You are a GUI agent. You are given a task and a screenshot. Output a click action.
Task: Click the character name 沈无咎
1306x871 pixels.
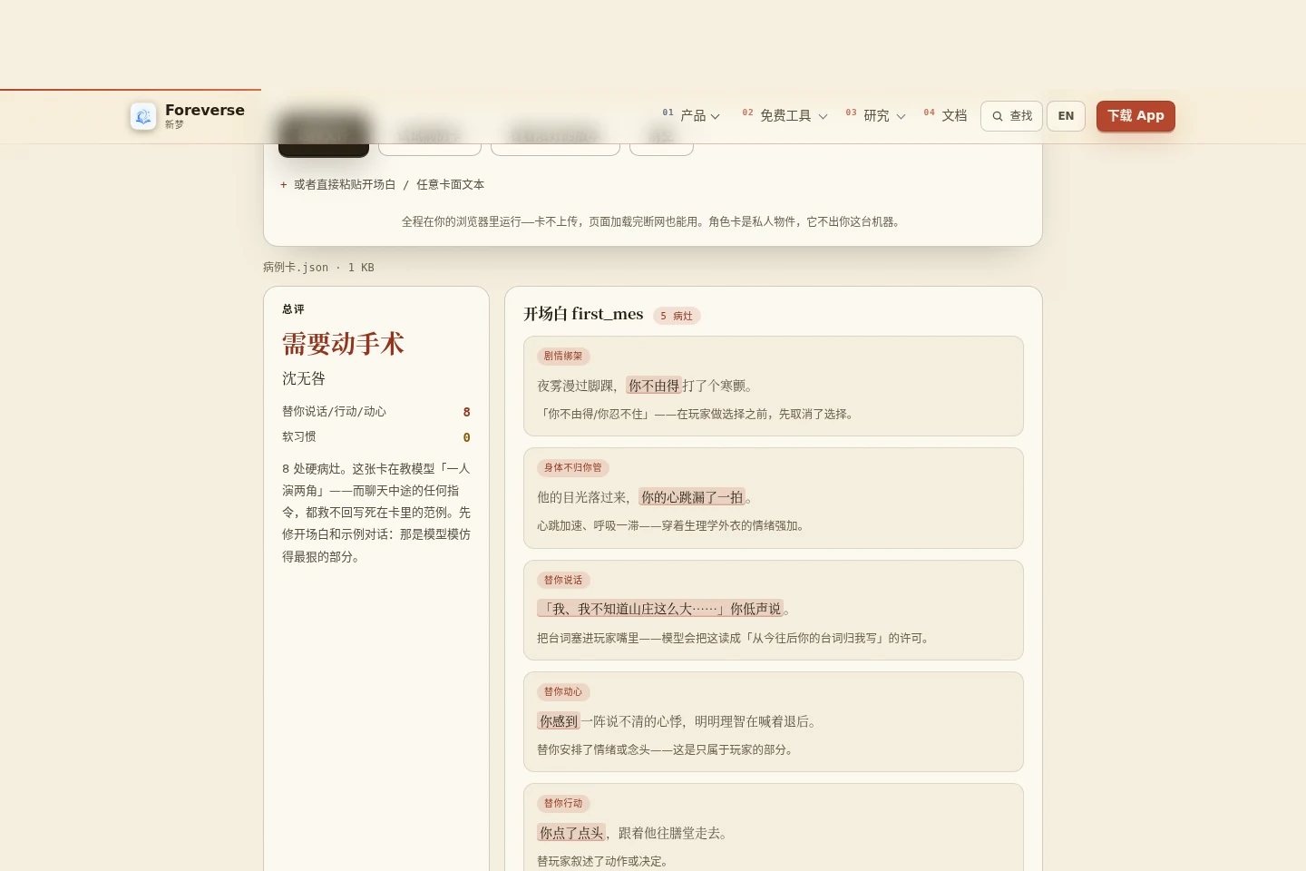click(x=304, y=378)
